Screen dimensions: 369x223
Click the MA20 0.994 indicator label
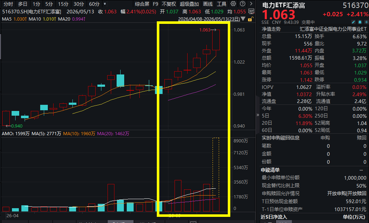pos(72,19)
